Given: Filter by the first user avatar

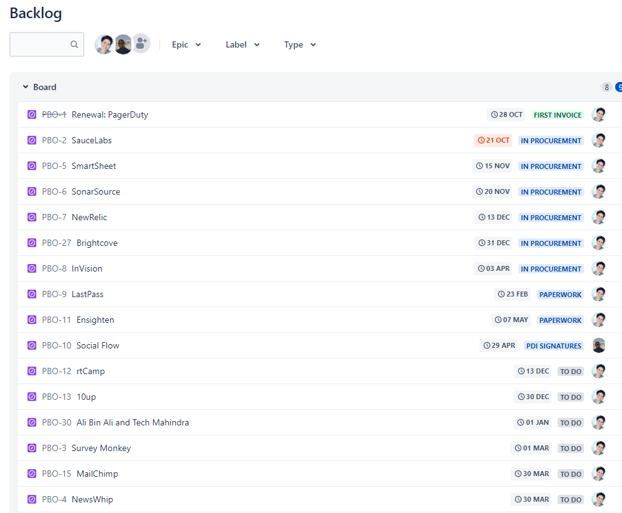Looking at the screenshot, I should click(x=104, y=44).
